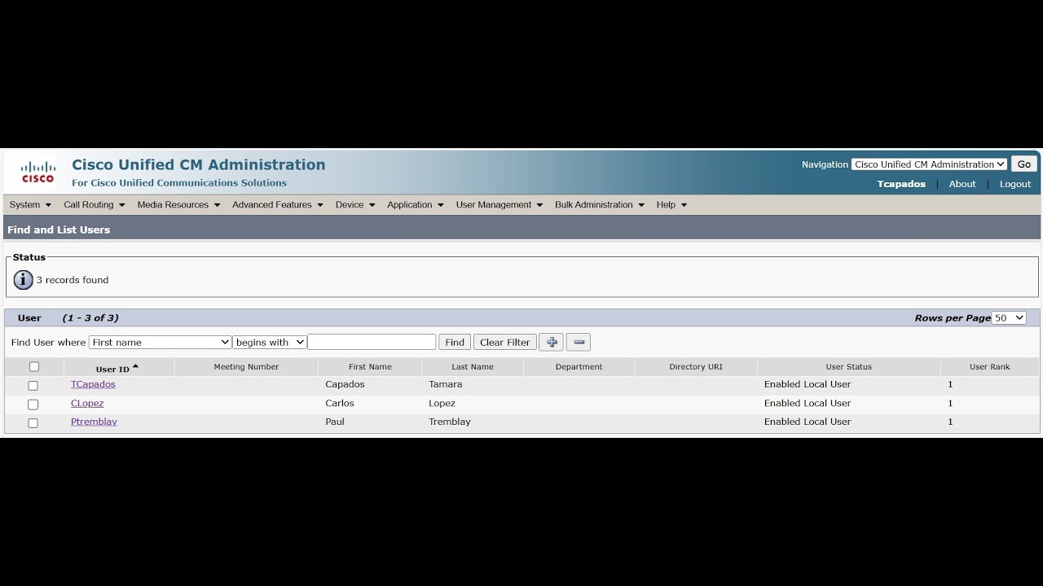The height and width of the screenshot is (586, 1043).
Task: Click the User ID sort arrow
Action: (135, 366)
